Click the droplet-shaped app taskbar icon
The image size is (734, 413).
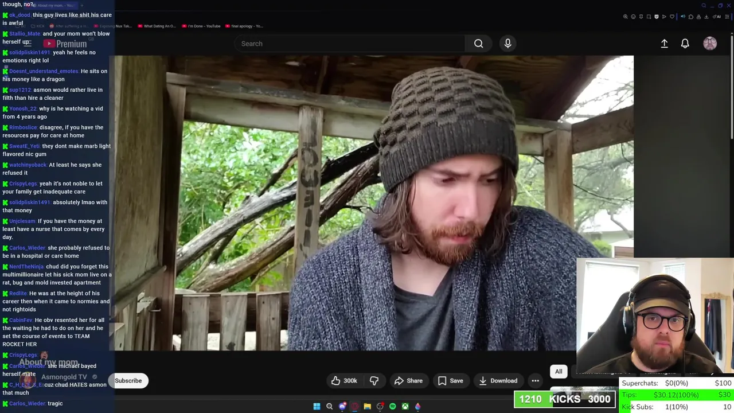coord(418,406)
